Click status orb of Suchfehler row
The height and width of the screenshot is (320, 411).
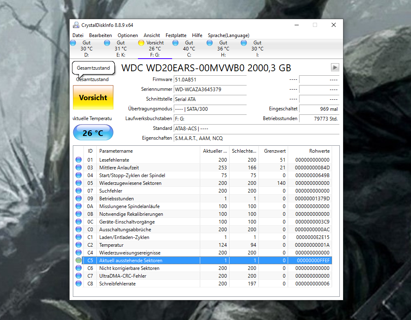[x=79, y=191]
